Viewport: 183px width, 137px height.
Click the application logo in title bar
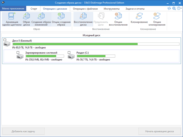pyautogui.click(x=3, y=3)
